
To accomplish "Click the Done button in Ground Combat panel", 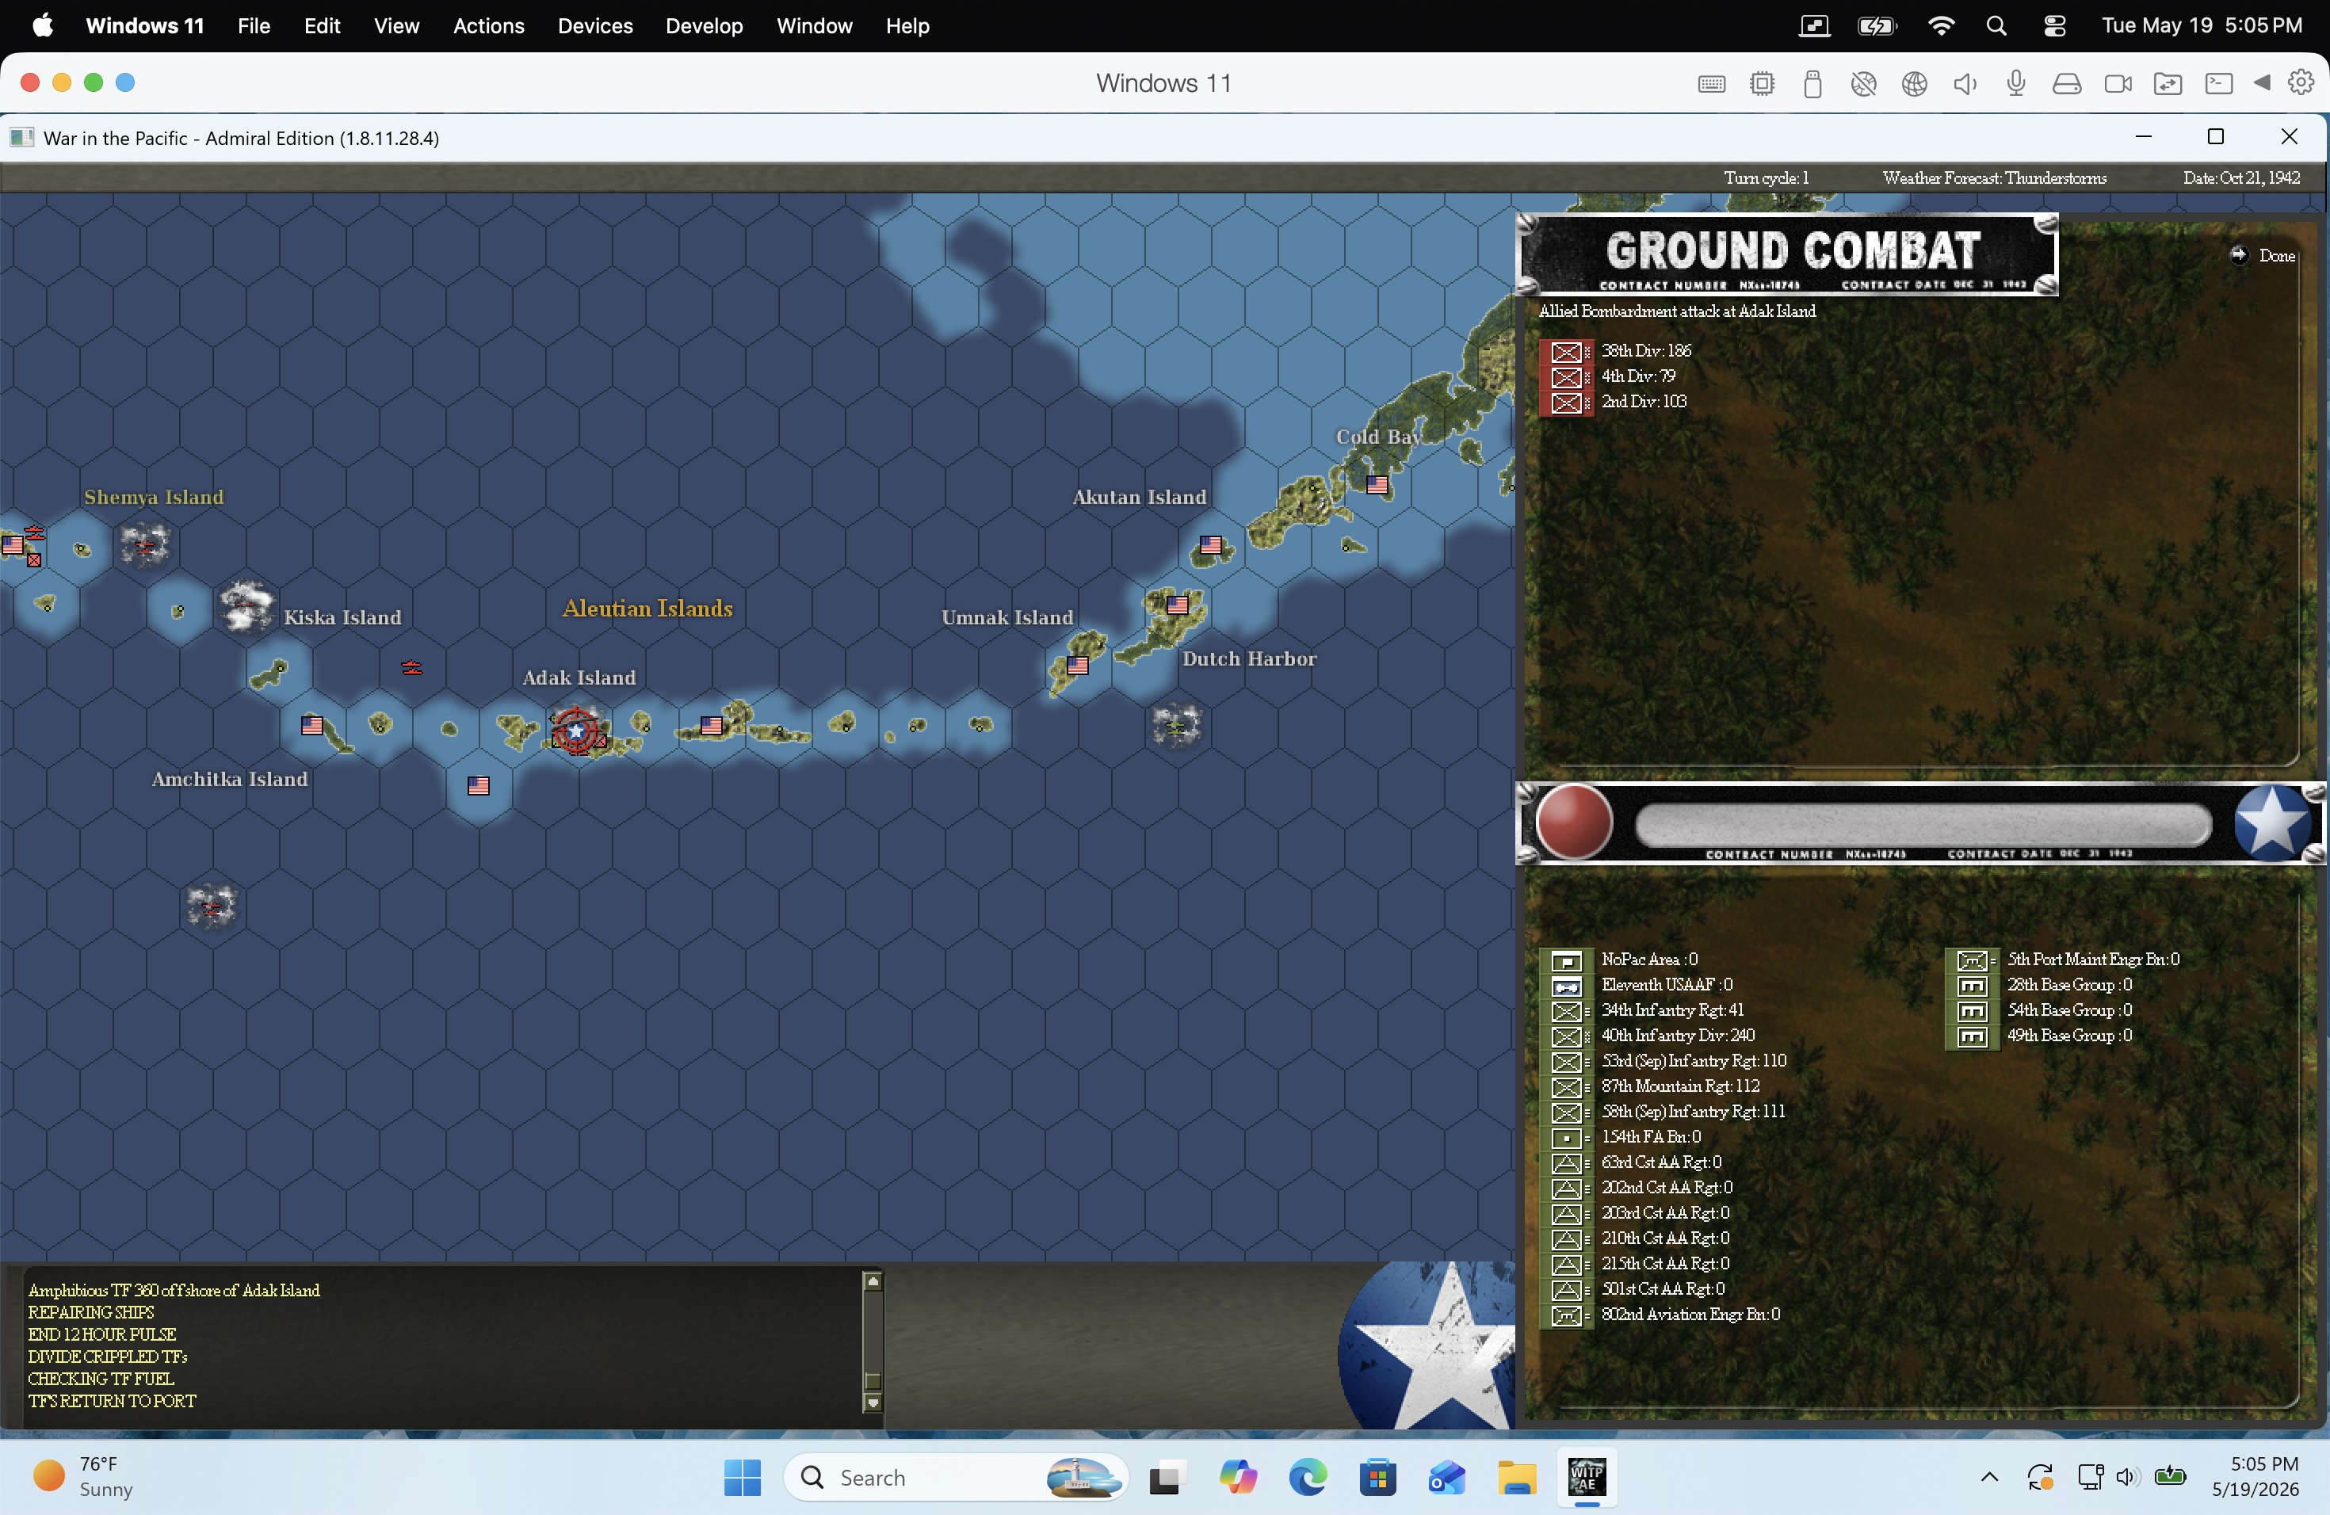I will pyautogui.click(x=2264, y=255).
